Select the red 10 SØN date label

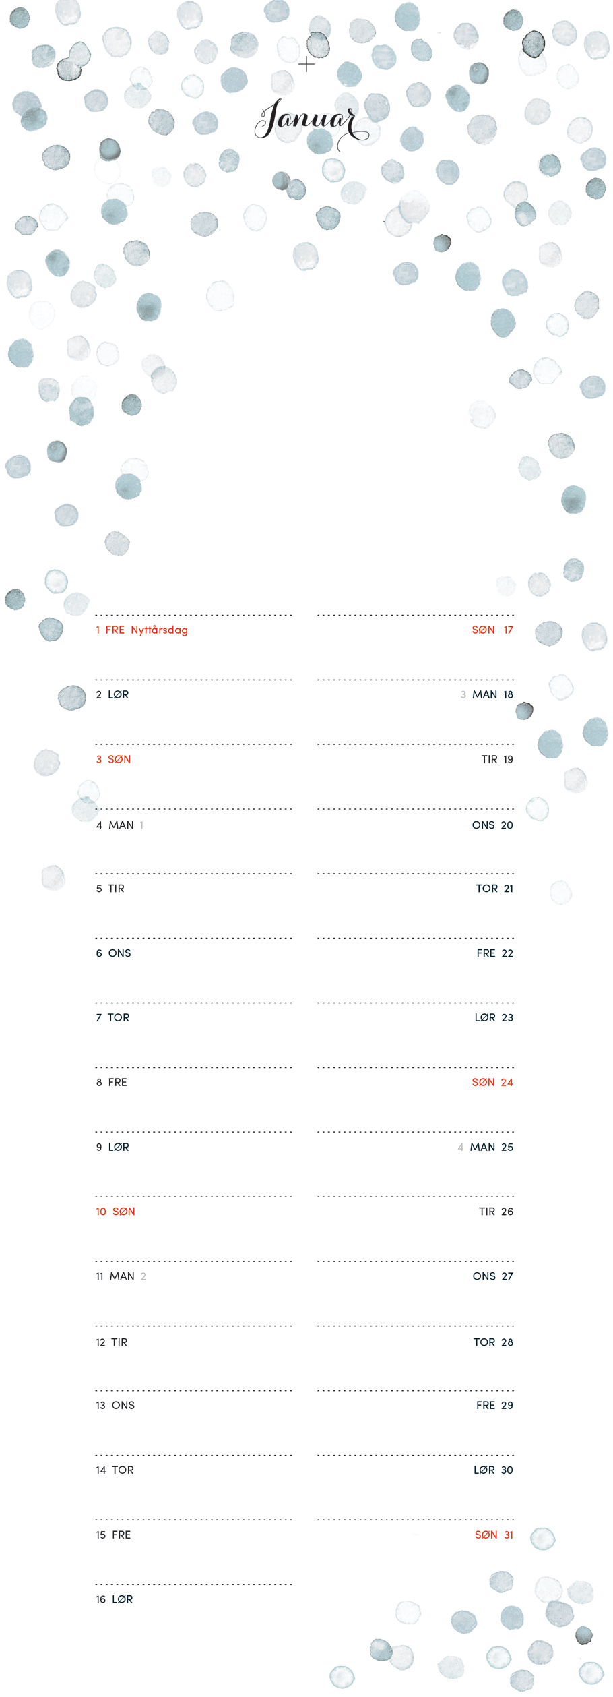coord(115,1212)
